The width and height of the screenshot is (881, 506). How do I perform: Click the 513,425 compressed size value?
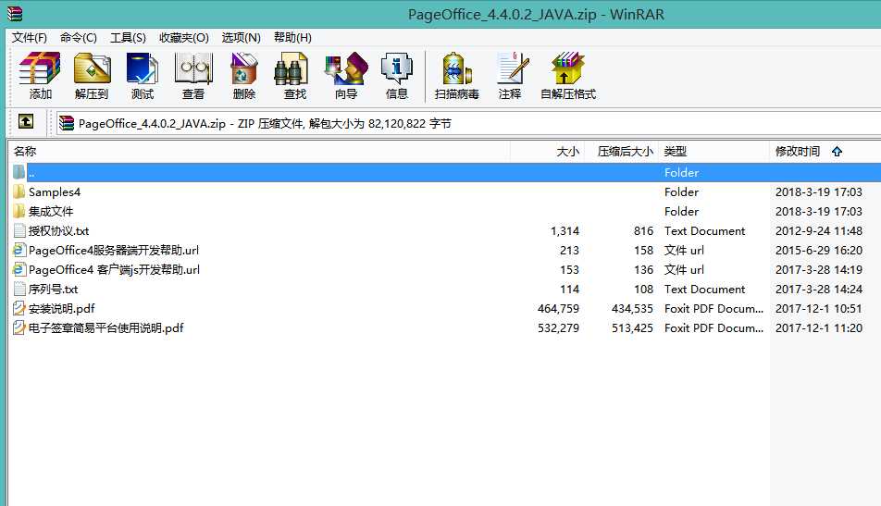click(x=632, y=328)
